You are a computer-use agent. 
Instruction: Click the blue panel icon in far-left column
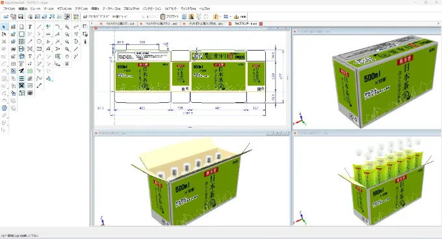point(4,108)
